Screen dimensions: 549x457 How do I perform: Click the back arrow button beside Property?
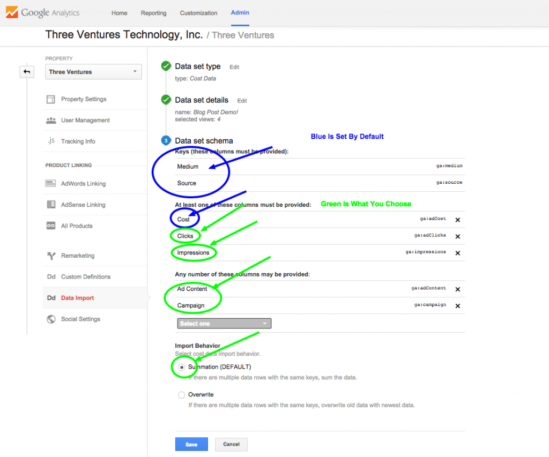coord(27,72)
